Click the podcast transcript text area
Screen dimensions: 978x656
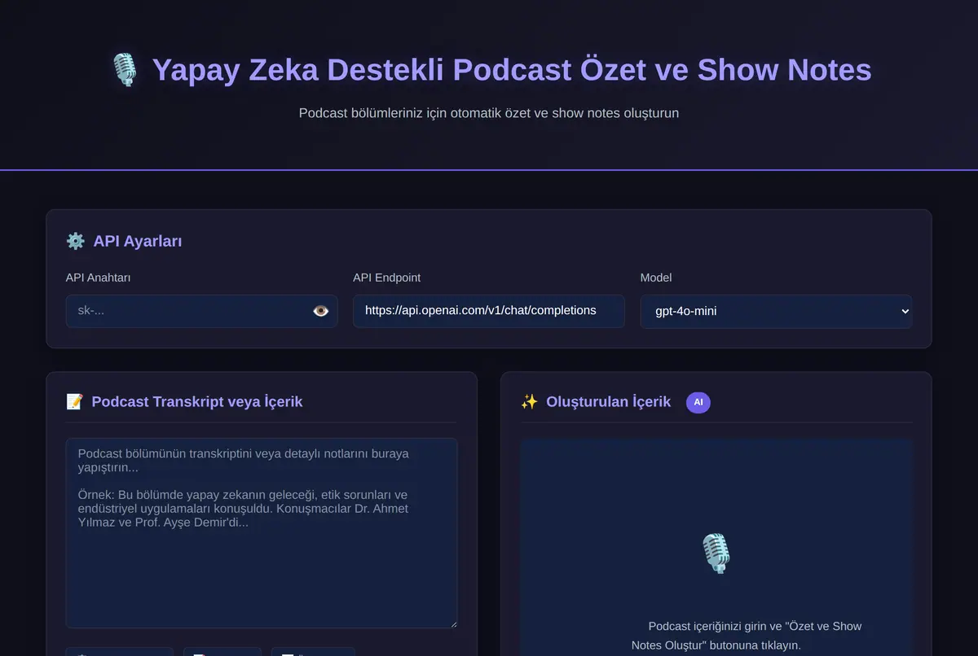point(262,533)
